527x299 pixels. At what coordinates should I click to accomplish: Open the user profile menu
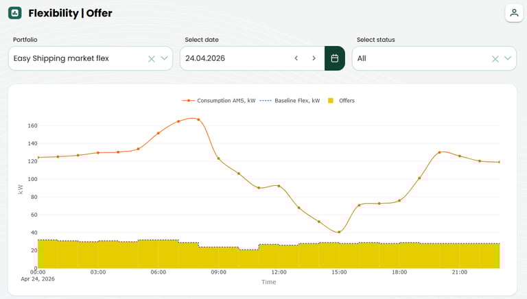click(514, 13)
